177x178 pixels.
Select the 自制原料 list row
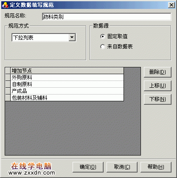coord(67,84)
